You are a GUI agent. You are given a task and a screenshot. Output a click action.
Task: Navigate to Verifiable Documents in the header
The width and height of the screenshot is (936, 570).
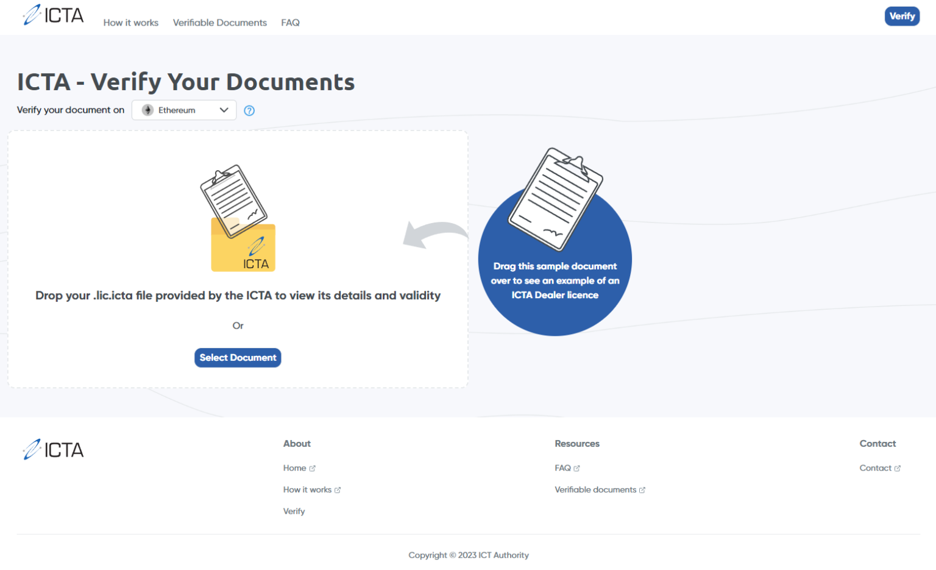tap(219, 23)
